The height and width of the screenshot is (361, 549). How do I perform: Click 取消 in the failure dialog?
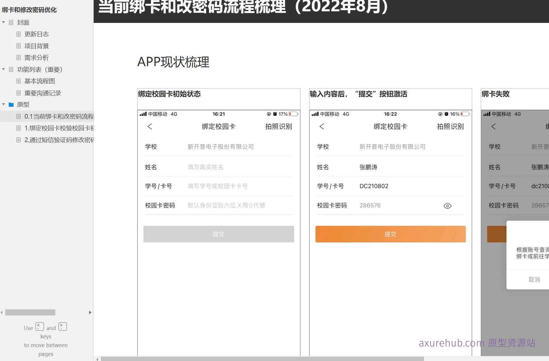tap(534, 280)
